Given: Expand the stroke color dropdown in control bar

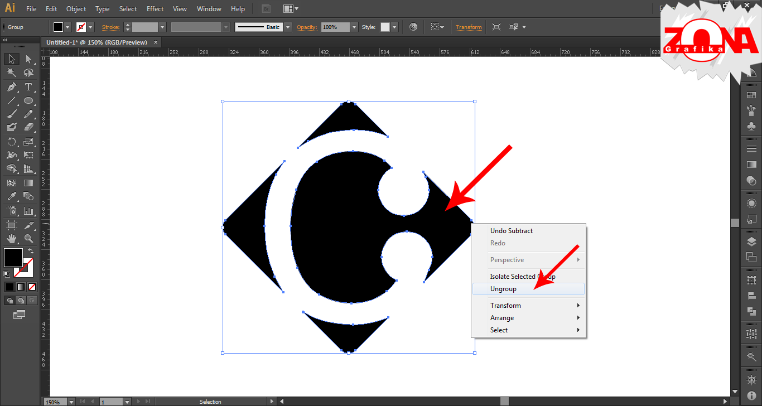Looking at the screenshot, I should tap(90, 27).
